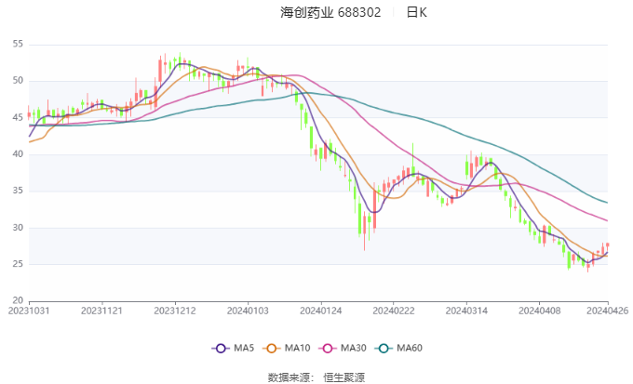Image resolution: width=633 pixels, height=384 pixels.
Task: Click the 40 price axis label
Action: coord(19,154)
